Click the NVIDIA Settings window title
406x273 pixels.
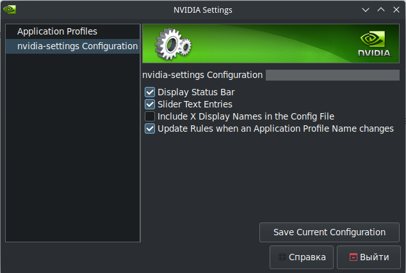pos(203,10)
